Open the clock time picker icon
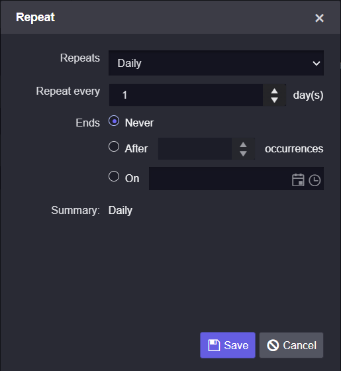 [x=315, y=180]
